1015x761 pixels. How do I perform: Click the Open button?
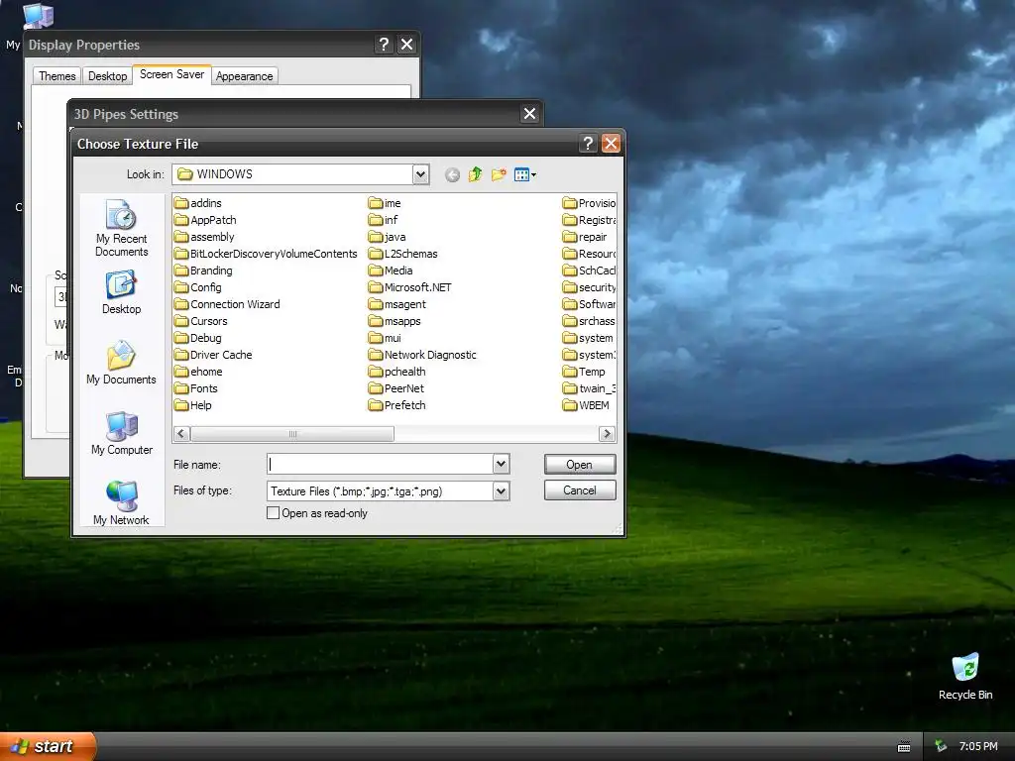(x=579, y=465)
